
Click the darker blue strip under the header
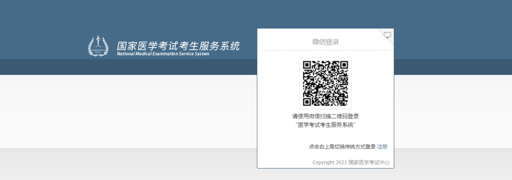(x=128, y=67)
